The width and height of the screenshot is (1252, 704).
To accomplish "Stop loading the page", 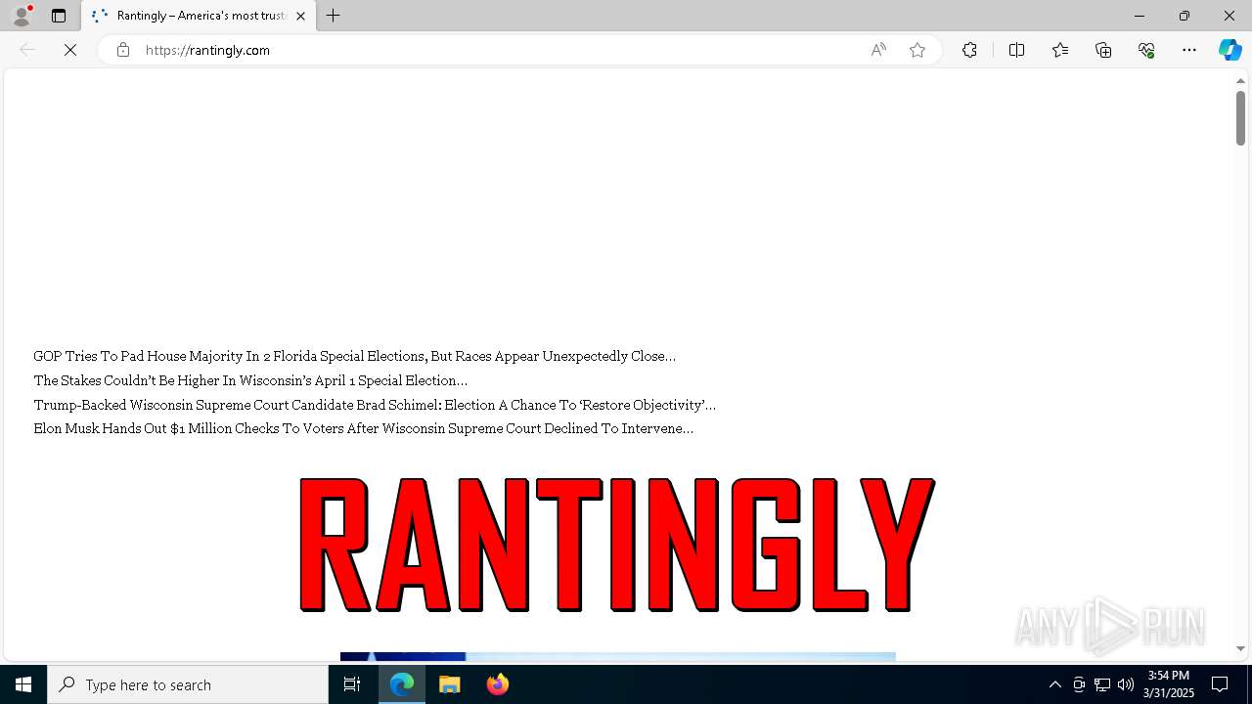I will click(x=70, y=50).
